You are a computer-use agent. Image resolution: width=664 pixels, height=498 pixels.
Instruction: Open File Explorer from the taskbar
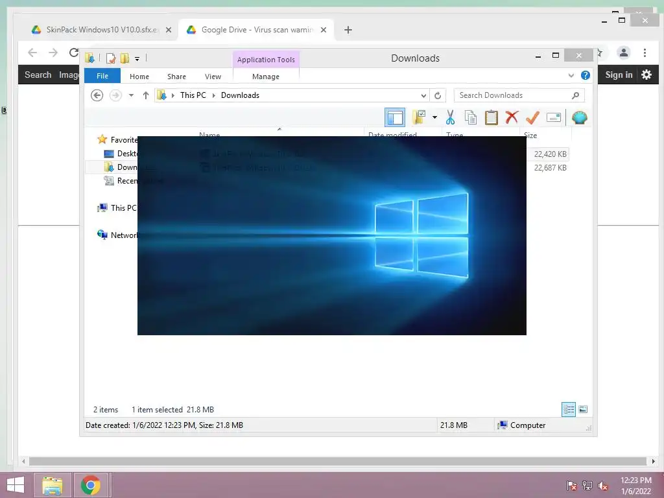[53, 485]
